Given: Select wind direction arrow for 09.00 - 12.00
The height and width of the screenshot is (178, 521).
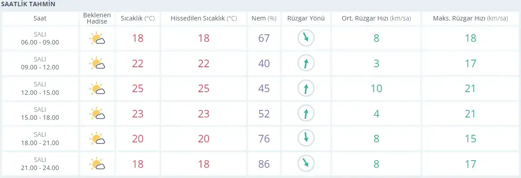Looking at the screenshot, I should coord(306,63).
